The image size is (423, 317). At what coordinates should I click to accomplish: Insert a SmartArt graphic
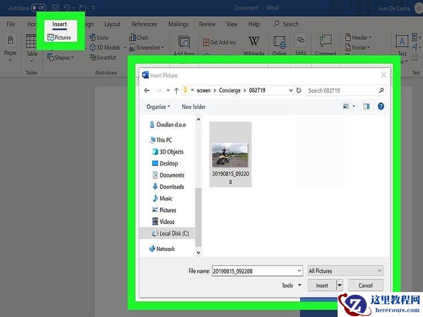(x=103, y=57)
